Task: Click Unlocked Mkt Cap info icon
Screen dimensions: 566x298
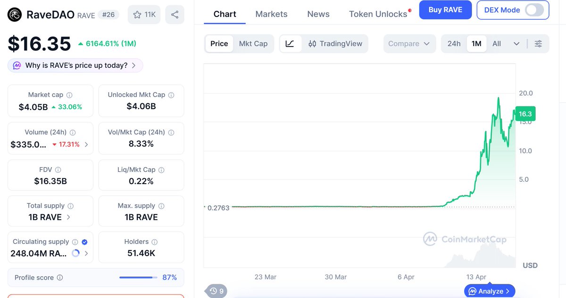Action: (171, 95)
